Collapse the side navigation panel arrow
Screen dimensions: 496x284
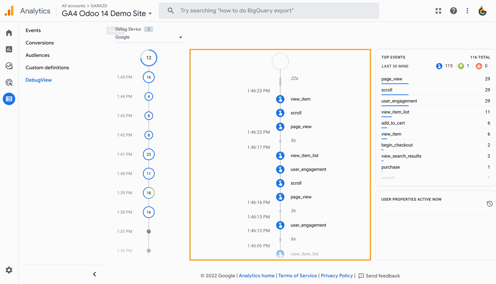coord(95,274)
